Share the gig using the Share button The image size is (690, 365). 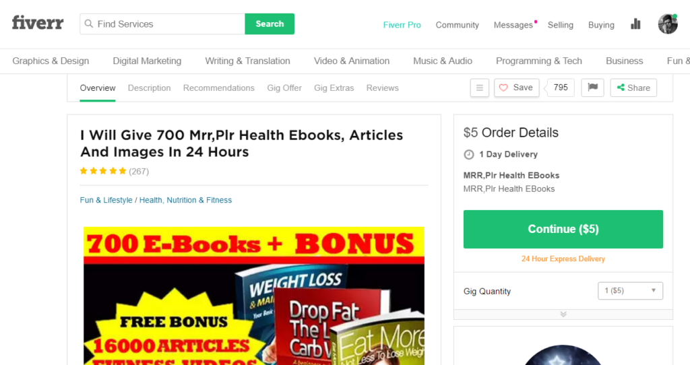pyautogui.click(x=633, y=88)
